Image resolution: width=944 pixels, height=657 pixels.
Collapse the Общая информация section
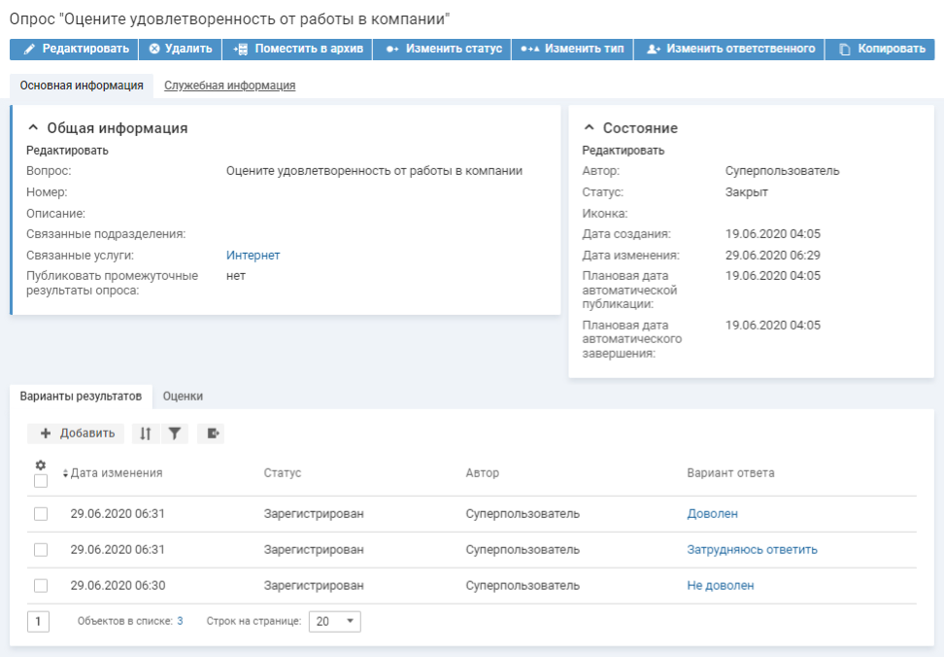[32, 128]
